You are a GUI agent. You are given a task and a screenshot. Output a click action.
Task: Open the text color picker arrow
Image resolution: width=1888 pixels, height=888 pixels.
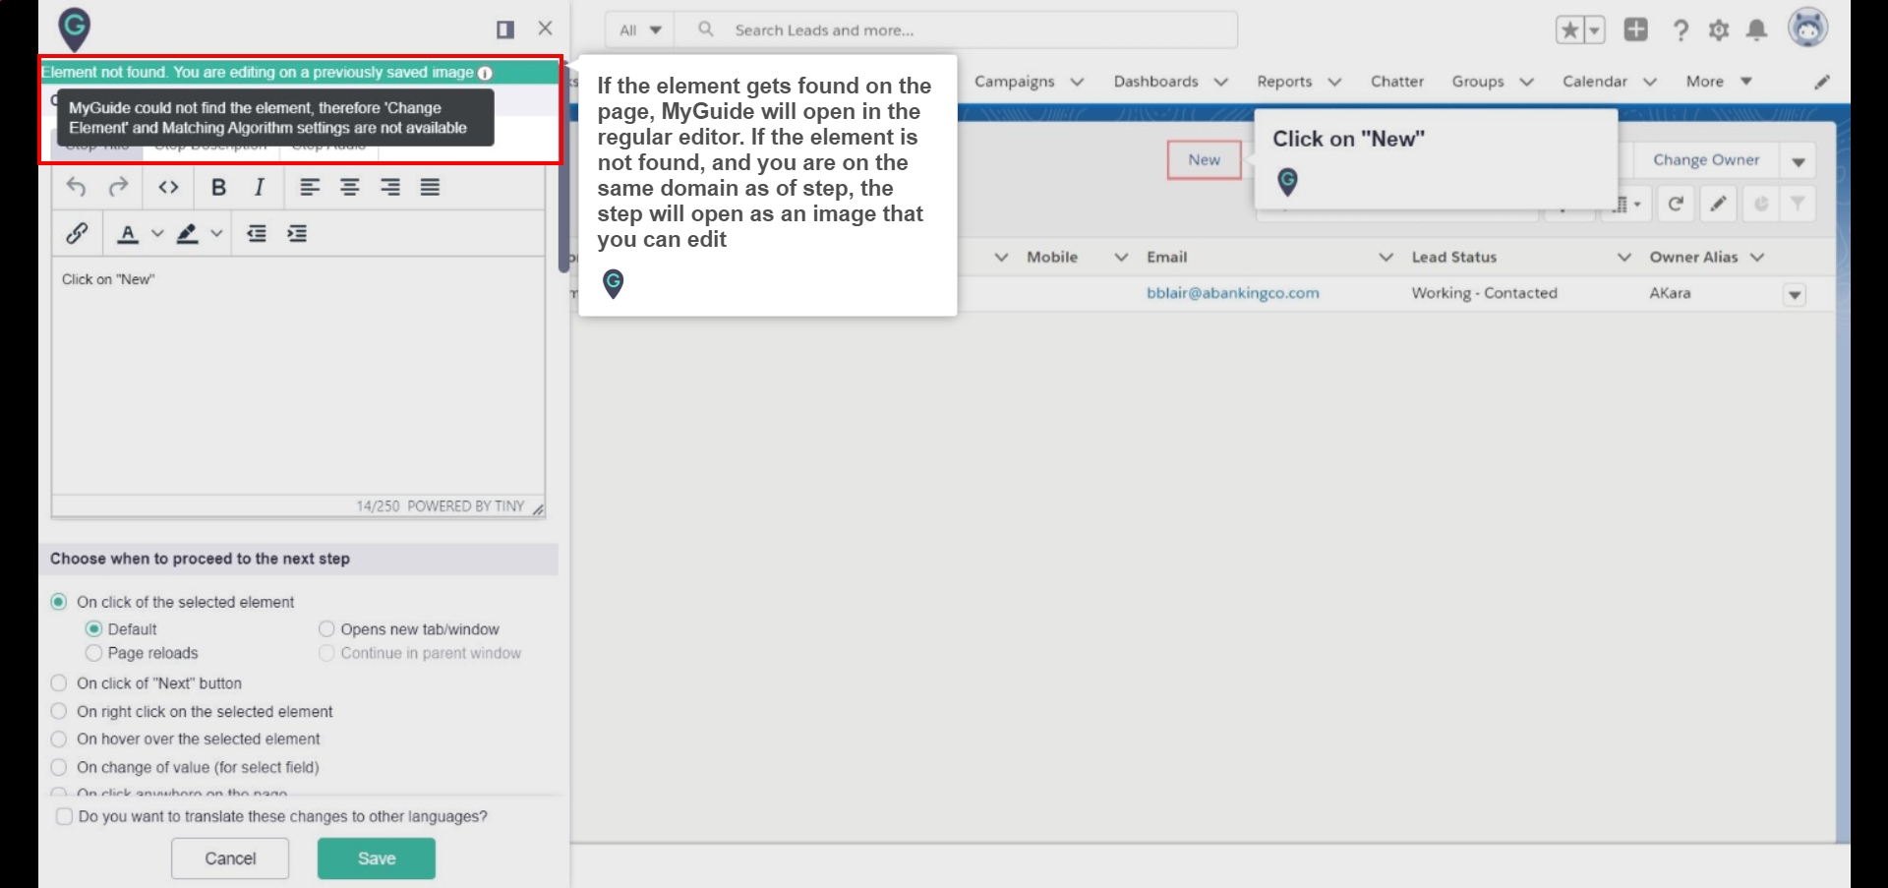(157, 233)
